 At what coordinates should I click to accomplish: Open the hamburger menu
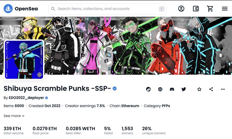[x=224, y=9]
